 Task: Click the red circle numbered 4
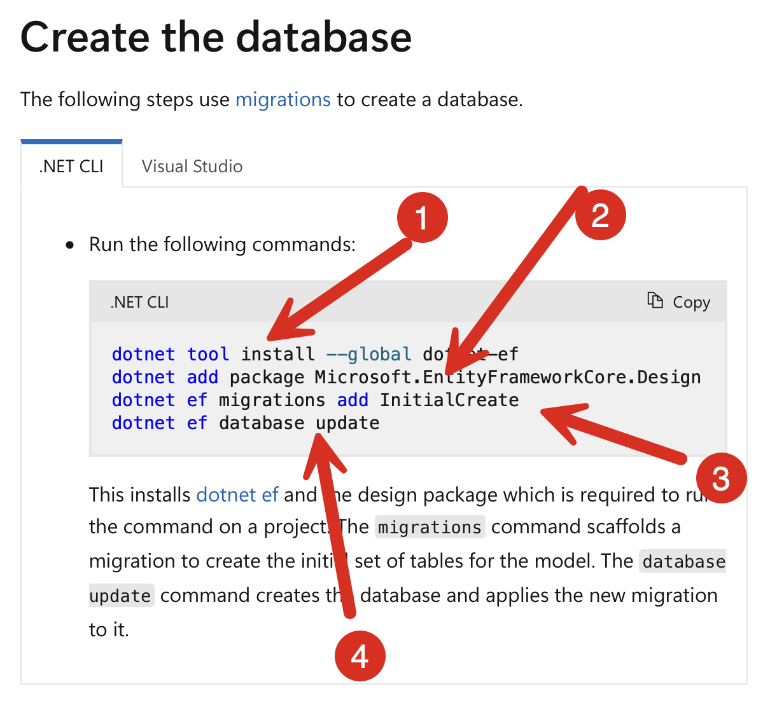360,656
